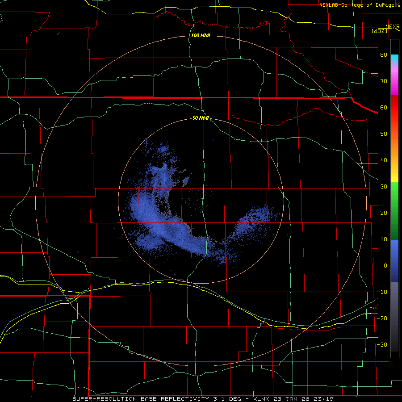Click the cyan top of the color bar
Image resolution: width=402 pixels, height=402 pixels.
(x=394, y=58)
